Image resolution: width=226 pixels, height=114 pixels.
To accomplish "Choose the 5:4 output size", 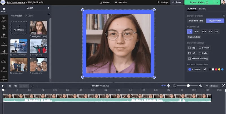I will (x=217, y=32).
